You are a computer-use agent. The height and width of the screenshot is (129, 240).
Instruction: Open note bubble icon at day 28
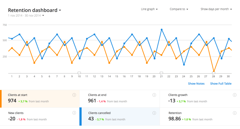pyautogui.click(x=214, y=73)
